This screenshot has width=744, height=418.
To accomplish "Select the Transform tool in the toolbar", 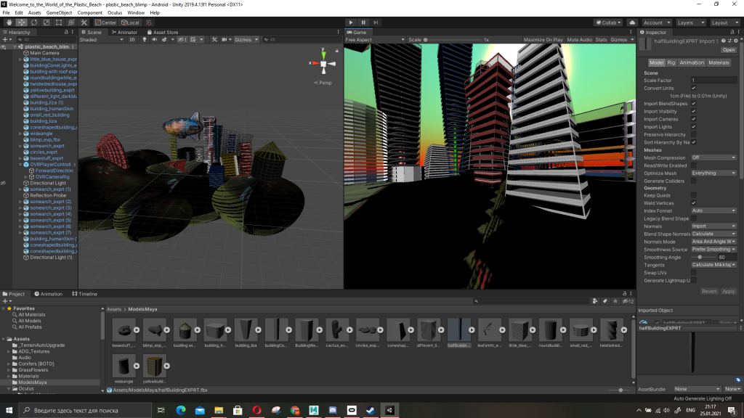I will (x=71, y=22).
